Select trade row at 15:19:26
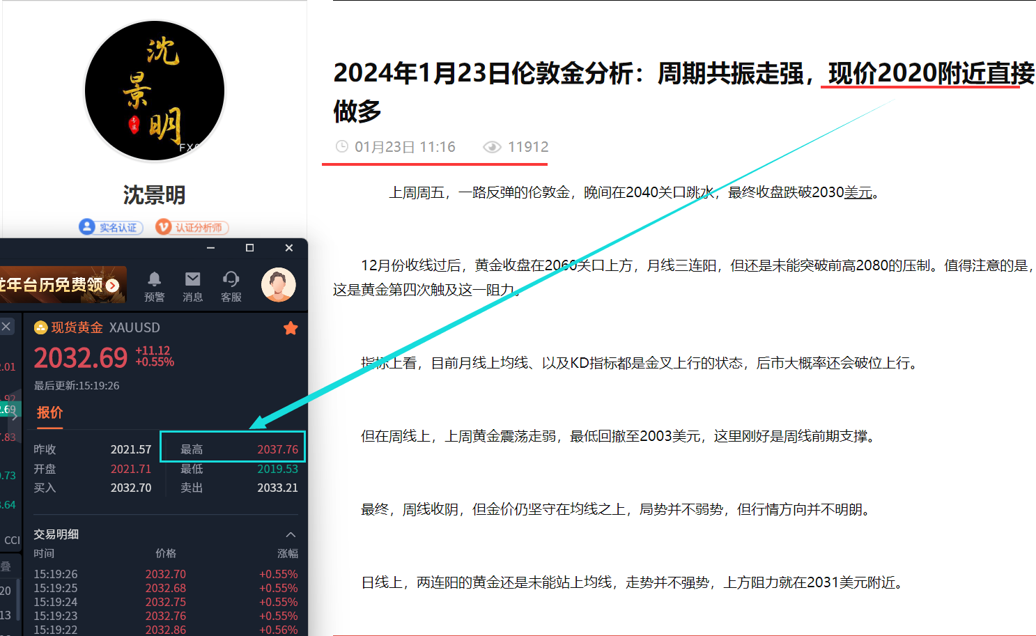The height and width of the screenshot is (636, 1036). [x=166, y=575]
